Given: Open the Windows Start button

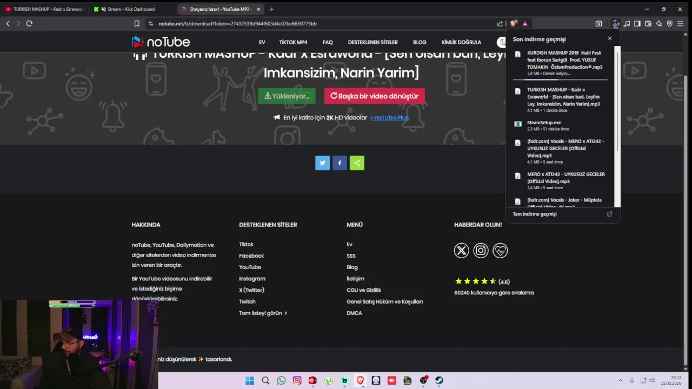Looking at the screenshot, I should click(249, 380).
